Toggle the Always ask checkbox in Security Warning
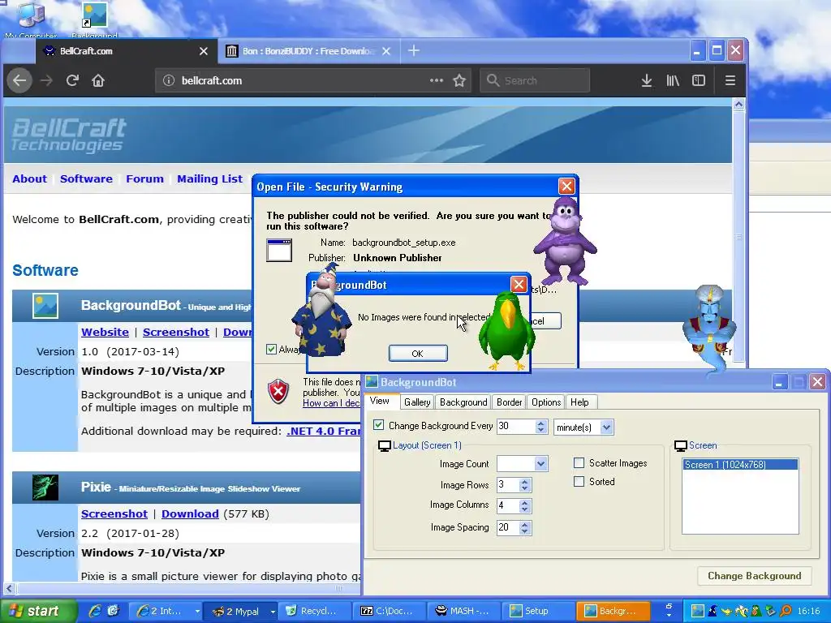Viewport: 831px width, 623px height. click(x=271, y=349)
